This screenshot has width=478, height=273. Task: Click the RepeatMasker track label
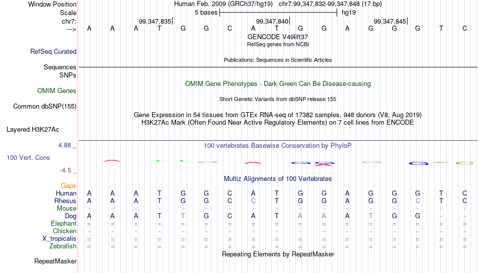(x=55, y=261)
